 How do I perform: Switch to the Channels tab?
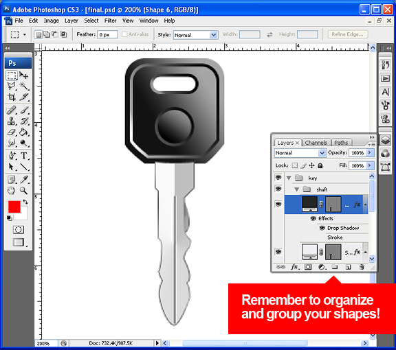(x=316, y=143)
